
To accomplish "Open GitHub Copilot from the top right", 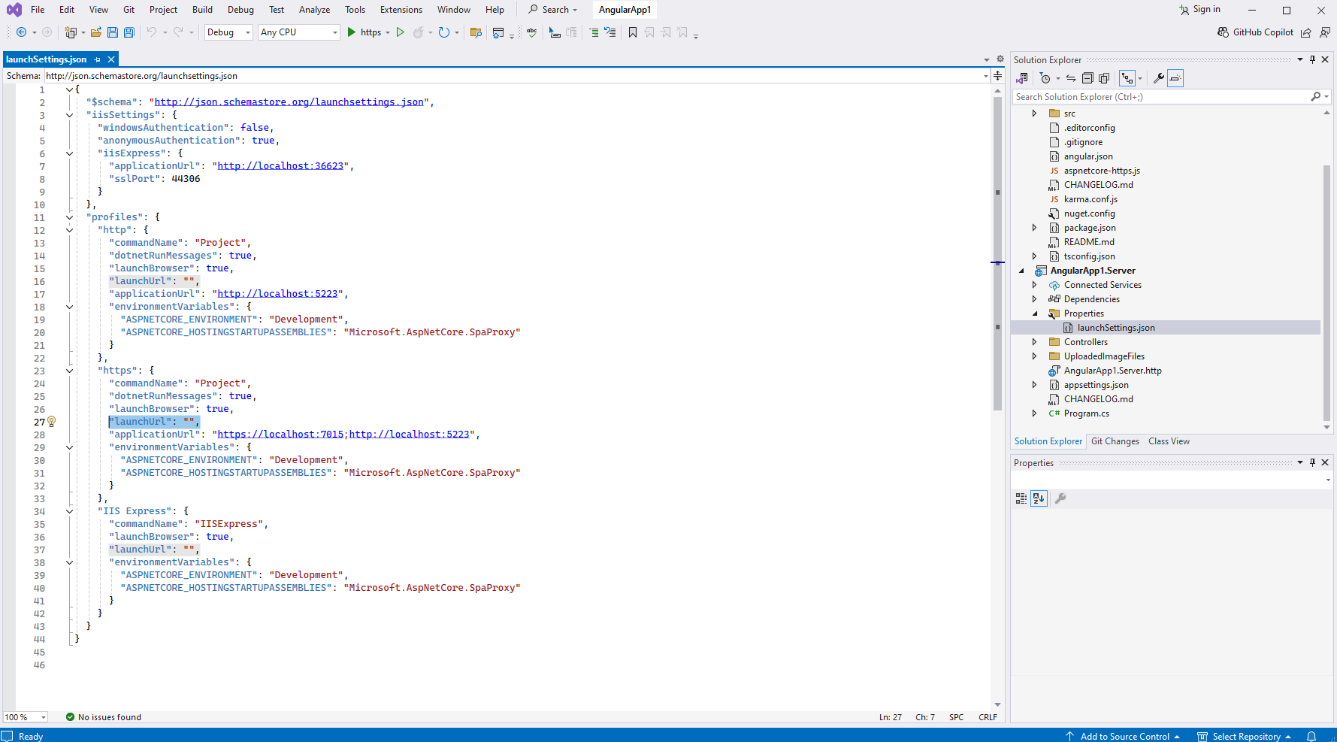I will [1255, 32].
